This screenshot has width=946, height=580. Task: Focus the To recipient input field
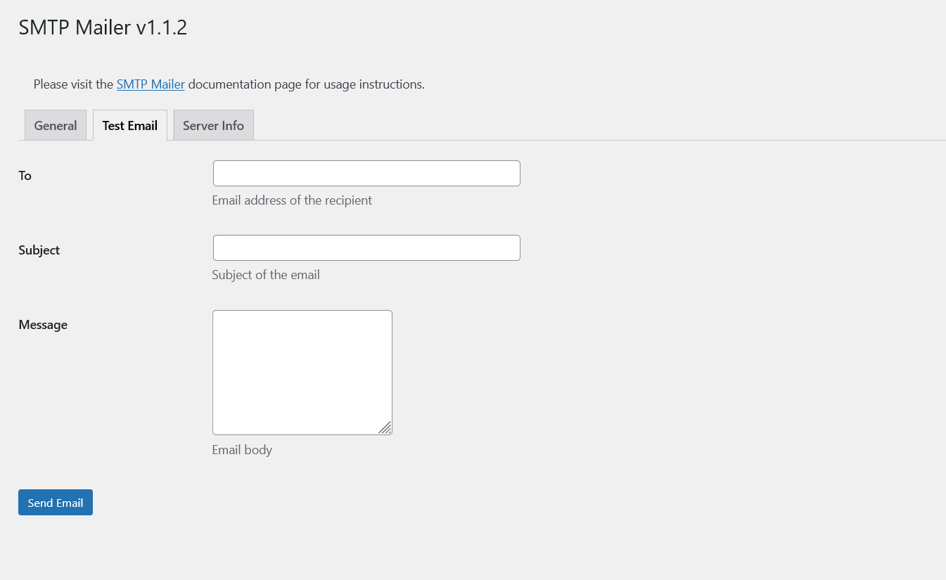pyautogui.click(x=366, y=174)
